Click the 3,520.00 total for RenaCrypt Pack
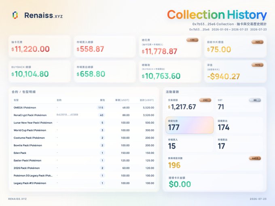 [x=148, y=115]
